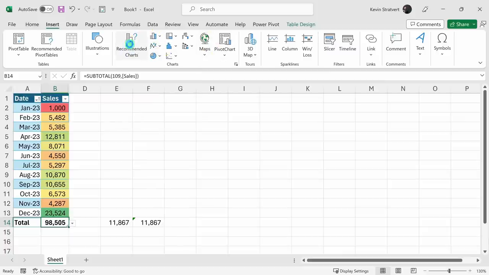The width and height of the screenshot is (489, 275).
Task: Switch to the Formulas tab
Action: (x=130, y=24)
